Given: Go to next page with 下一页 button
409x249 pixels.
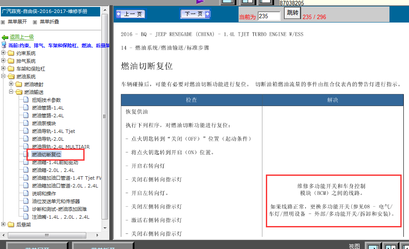Looking at the screenshot, I should (x=195, y=14).
